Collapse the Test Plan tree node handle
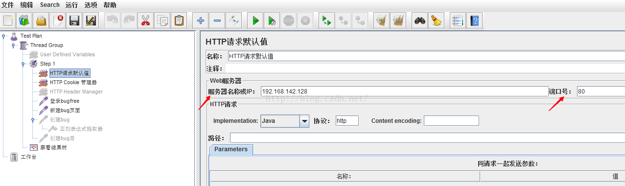 (x=3, y=36)
